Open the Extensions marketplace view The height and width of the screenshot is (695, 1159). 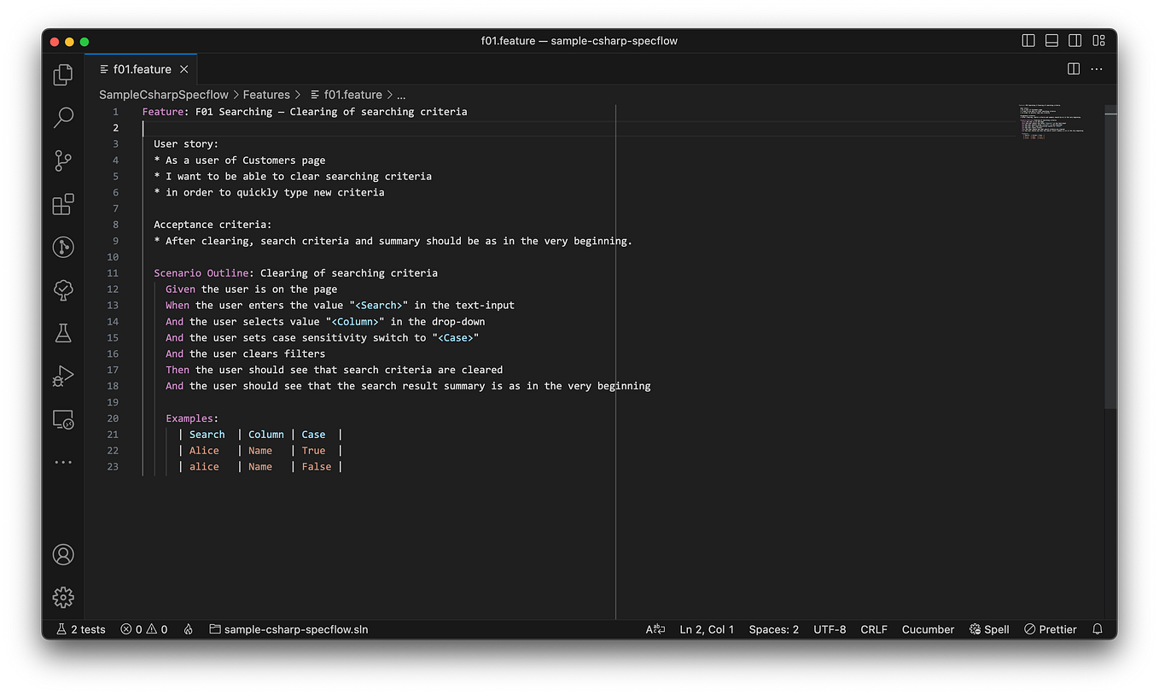pos(63,204)
